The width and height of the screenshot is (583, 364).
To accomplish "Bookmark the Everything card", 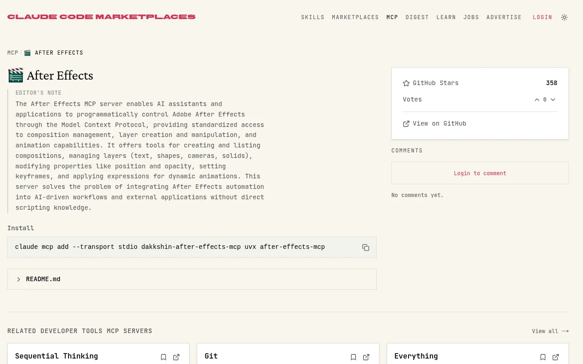I will pyautogui.click(x=543, y=357).
